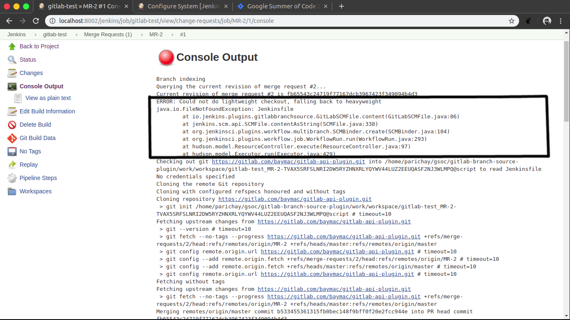Open the Status link

coord(28,60)
